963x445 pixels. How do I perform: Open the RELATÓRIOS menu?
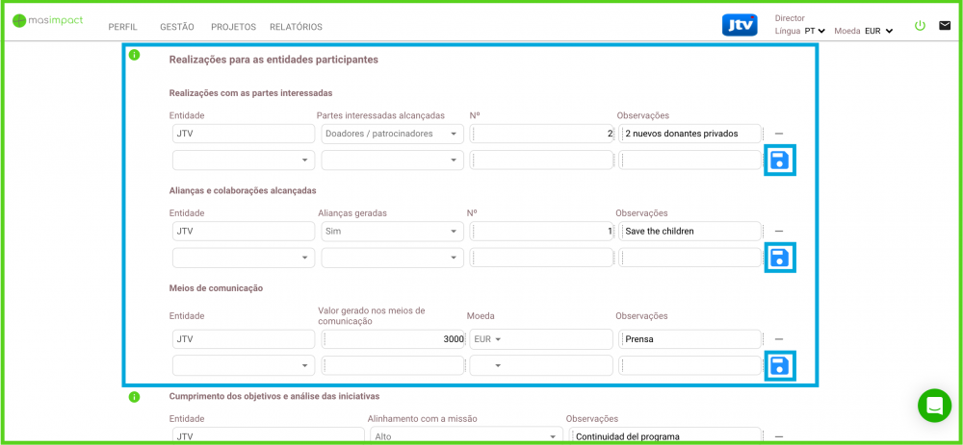pyautogui.click(x=296, y=27)
